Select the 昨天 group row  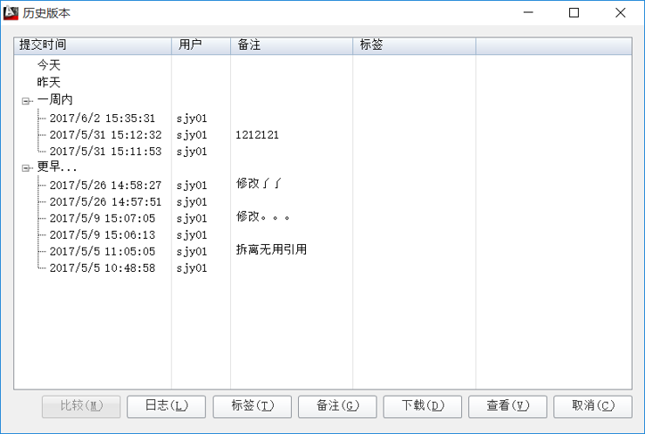pyautogui.click(x=49, y=82)
